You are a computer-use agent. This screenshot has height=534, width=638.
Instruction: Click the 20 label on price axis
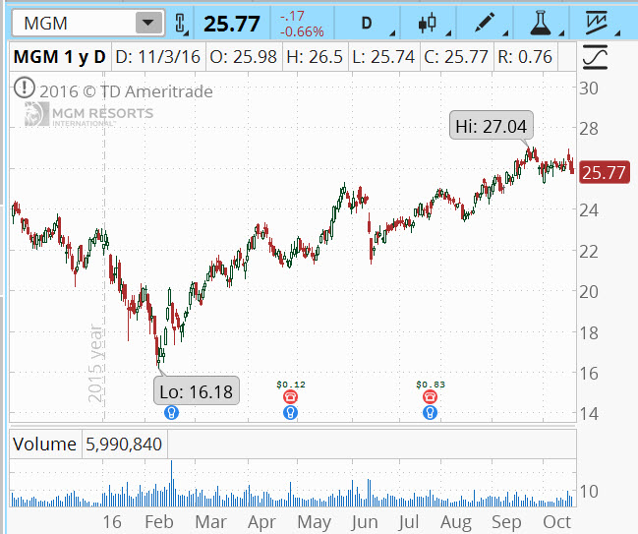pos(589,292)
